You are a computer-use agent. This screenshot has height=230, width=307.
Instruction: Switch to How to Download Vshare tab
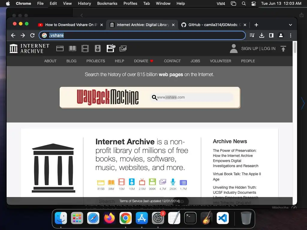(x=71, y=25)
